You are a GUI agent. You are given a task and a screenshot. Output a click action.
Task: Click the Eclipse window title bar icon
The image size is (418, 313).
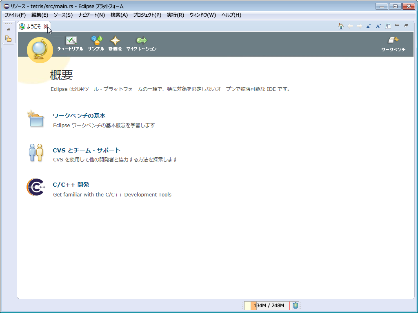pyautogui.click(x=7, y=6)
